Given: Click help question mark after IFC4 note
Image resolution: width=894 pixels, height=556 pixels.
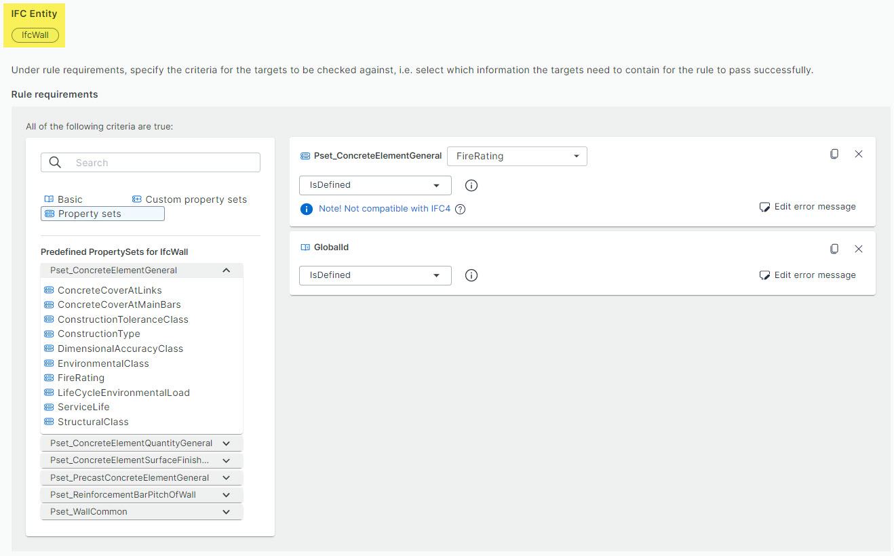Looking at the screenshot, I should click(x=461, y=209).
